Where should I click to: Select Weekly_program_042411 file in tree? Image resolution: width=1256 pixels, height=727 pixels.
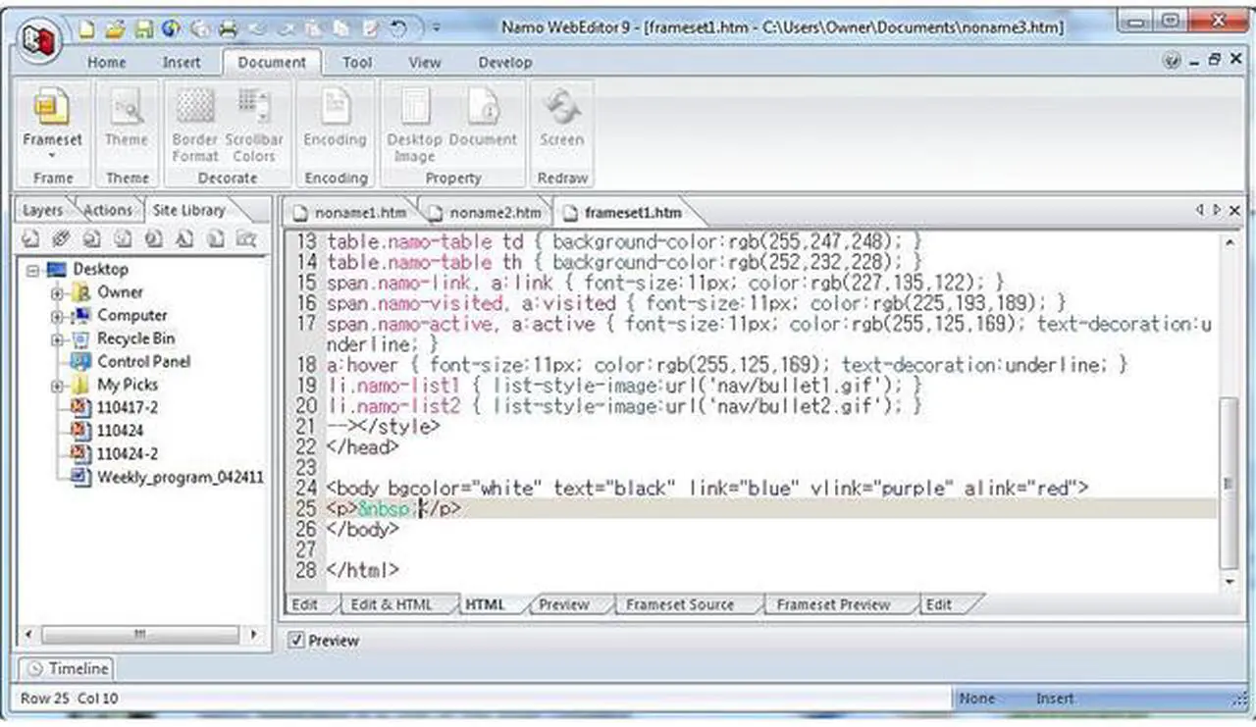point(181,477)
